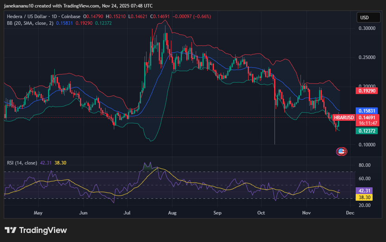Click the HBARUSD symbol price tag
This screenshot has height=242, width=386.
[x=344, y=117]
